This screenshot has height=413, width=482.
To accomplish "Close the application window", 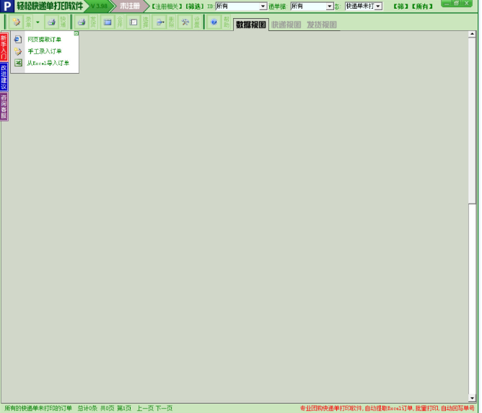I will 467,4.
